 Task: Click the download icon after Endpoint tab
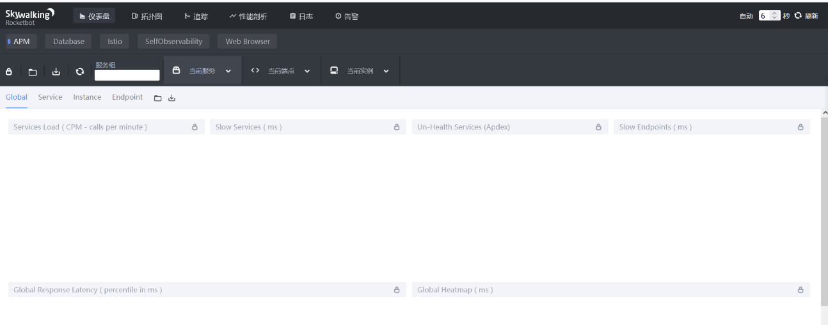171,99
